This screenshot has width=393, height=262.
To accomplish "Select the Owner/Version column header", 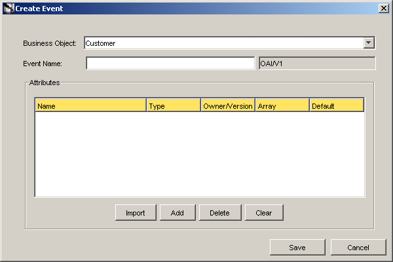I will [x=228, y=105].
